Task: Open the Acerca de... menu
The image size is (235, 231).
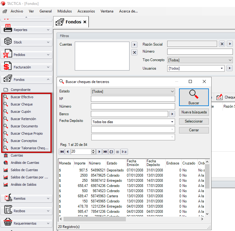Action: pos(128,11)
